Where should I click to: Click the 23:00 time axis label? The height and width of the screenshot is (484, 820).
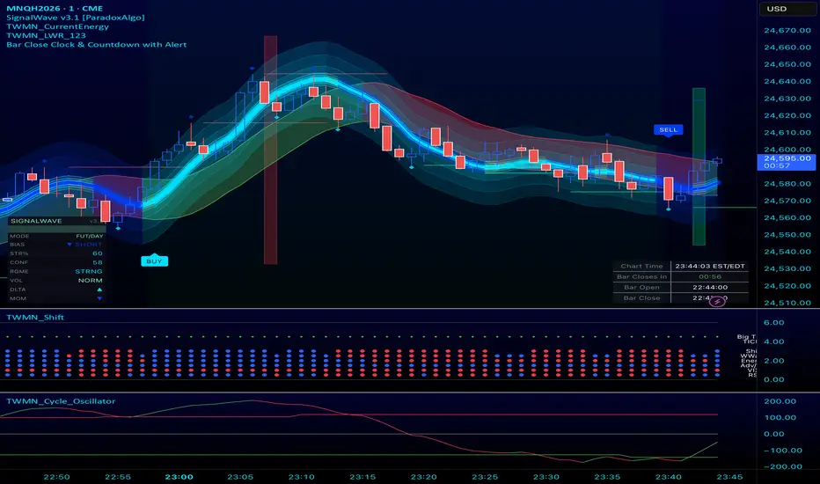(179, 477)
